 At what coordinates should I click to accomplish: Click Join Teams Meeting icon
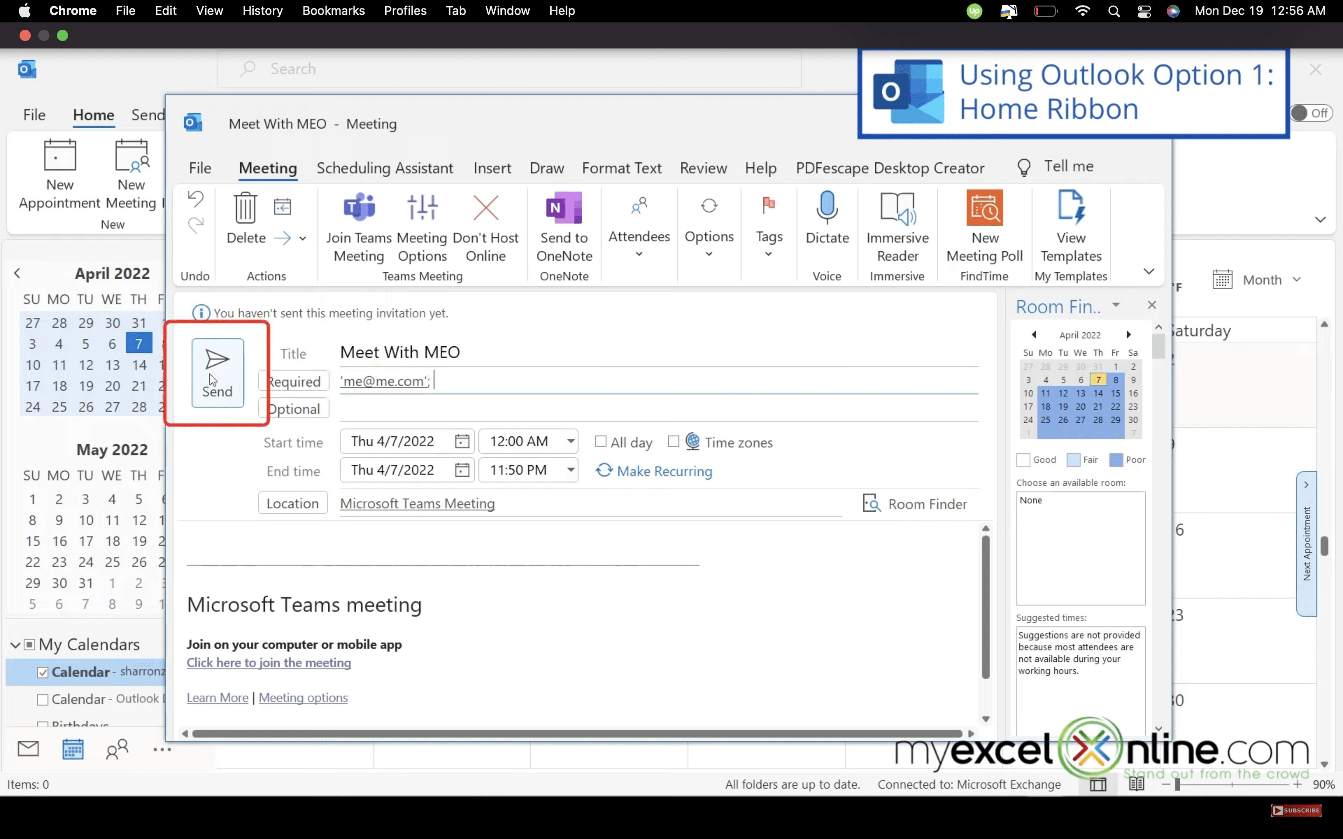pos(359,207)
